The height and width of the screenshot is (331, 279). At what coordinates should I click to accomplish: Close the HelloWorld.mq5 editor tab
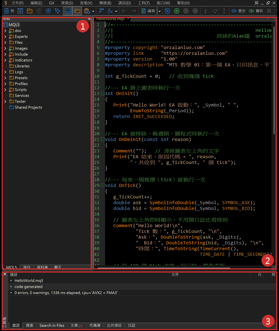point(128,19)
